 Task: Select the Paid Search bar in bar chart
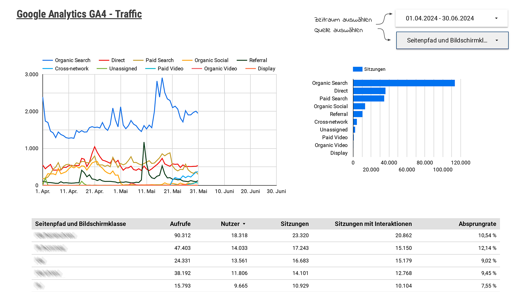tap(369, 98)
